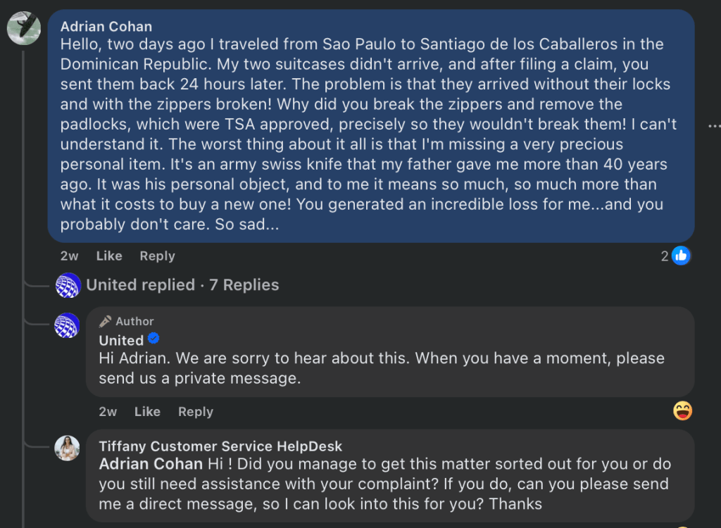The image size is (721, 528).
Task: Click the Adrian Cohan mention in Tiffany's reply
Action: pos(151,465)
